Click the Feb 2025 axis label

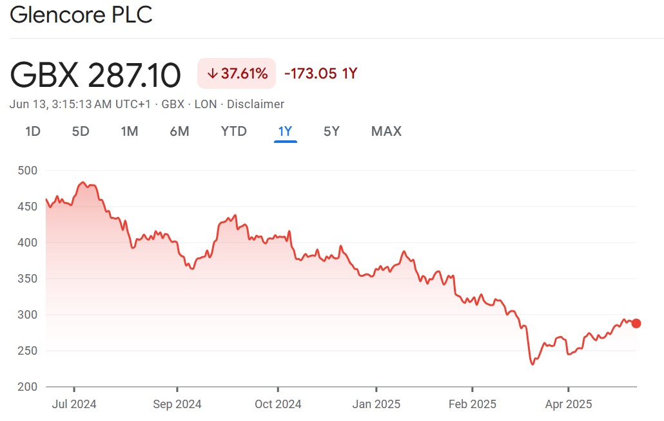point(473,404)
